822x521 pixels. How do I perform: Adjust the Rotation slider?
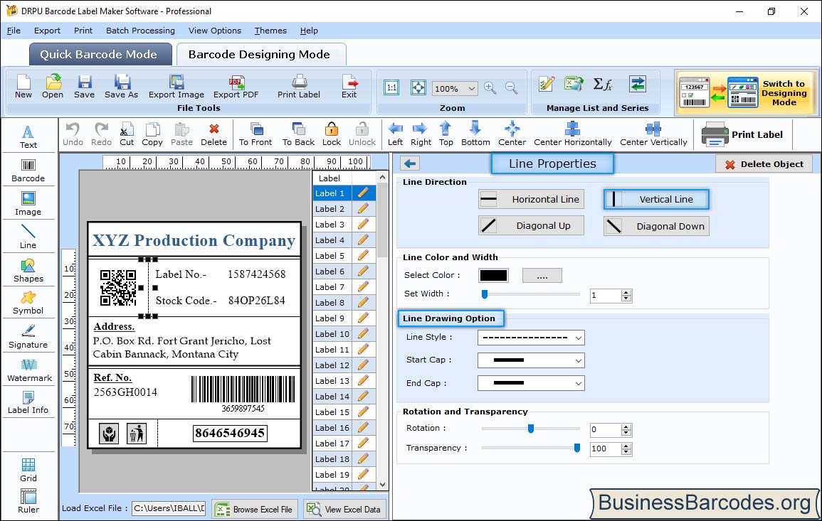tap(530, 429)
